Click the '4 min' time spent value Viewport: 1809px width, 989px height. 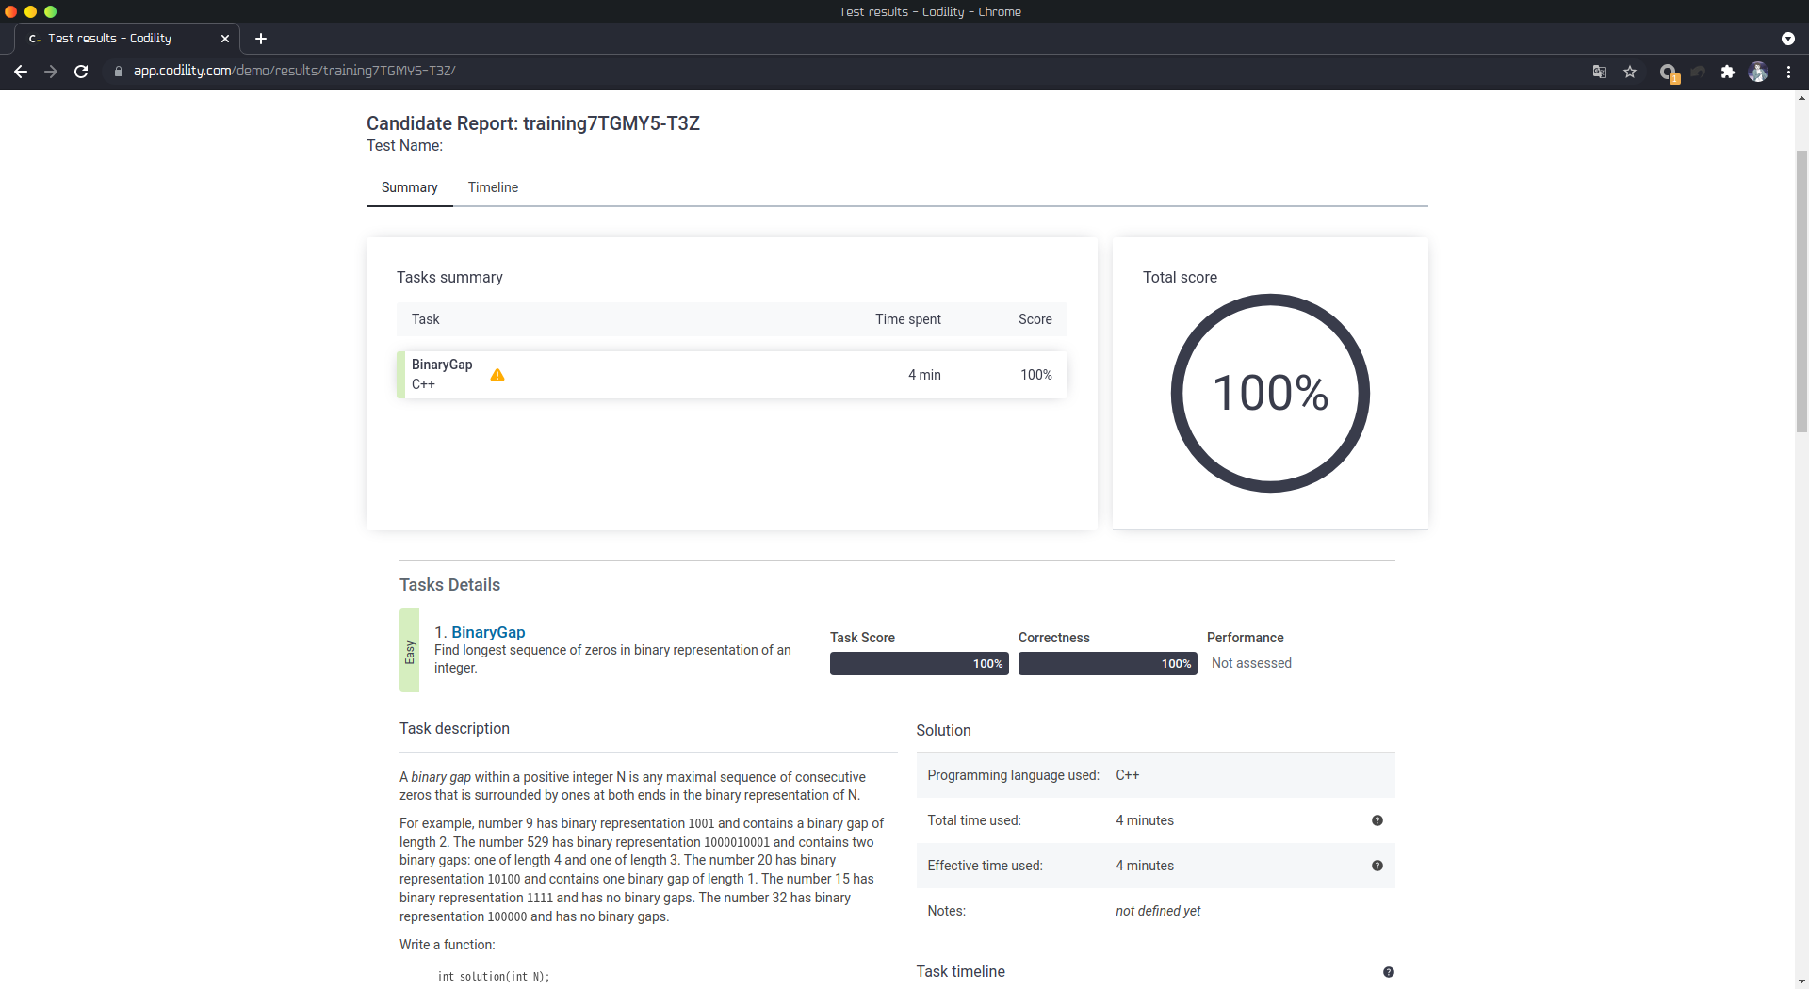tap(924, 375)
